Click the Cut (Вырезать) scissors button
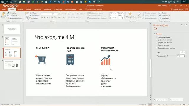 tap(12, 13)
